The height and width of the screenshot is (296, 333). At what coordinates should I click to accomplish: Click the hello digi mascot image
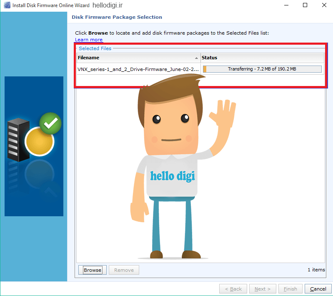pos(183,167)
